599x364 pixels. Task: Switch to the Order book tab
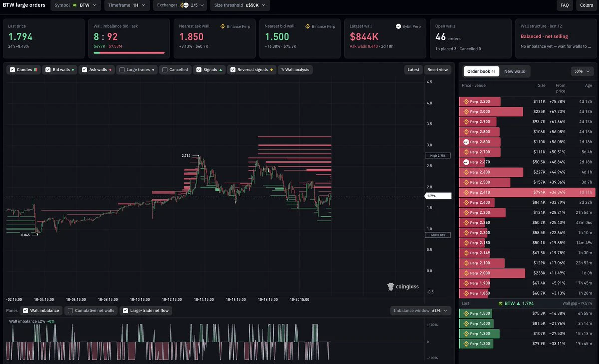point(482,71)
